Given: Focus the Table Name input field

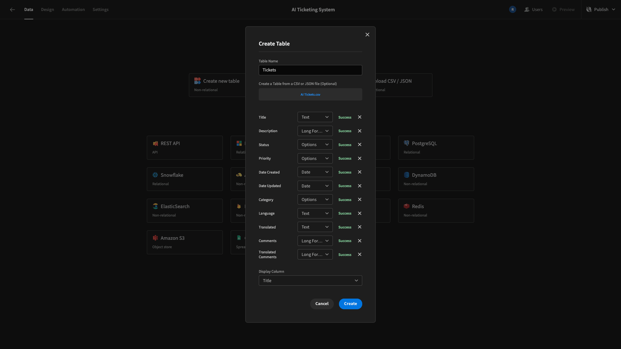Looking at the screenshot, I should point(310,70).
